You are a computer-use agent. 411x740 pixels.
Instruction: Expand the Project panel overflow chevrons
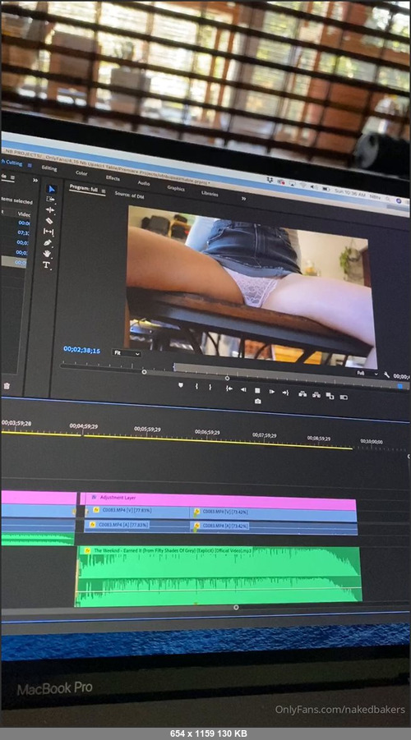click(35, 181)
